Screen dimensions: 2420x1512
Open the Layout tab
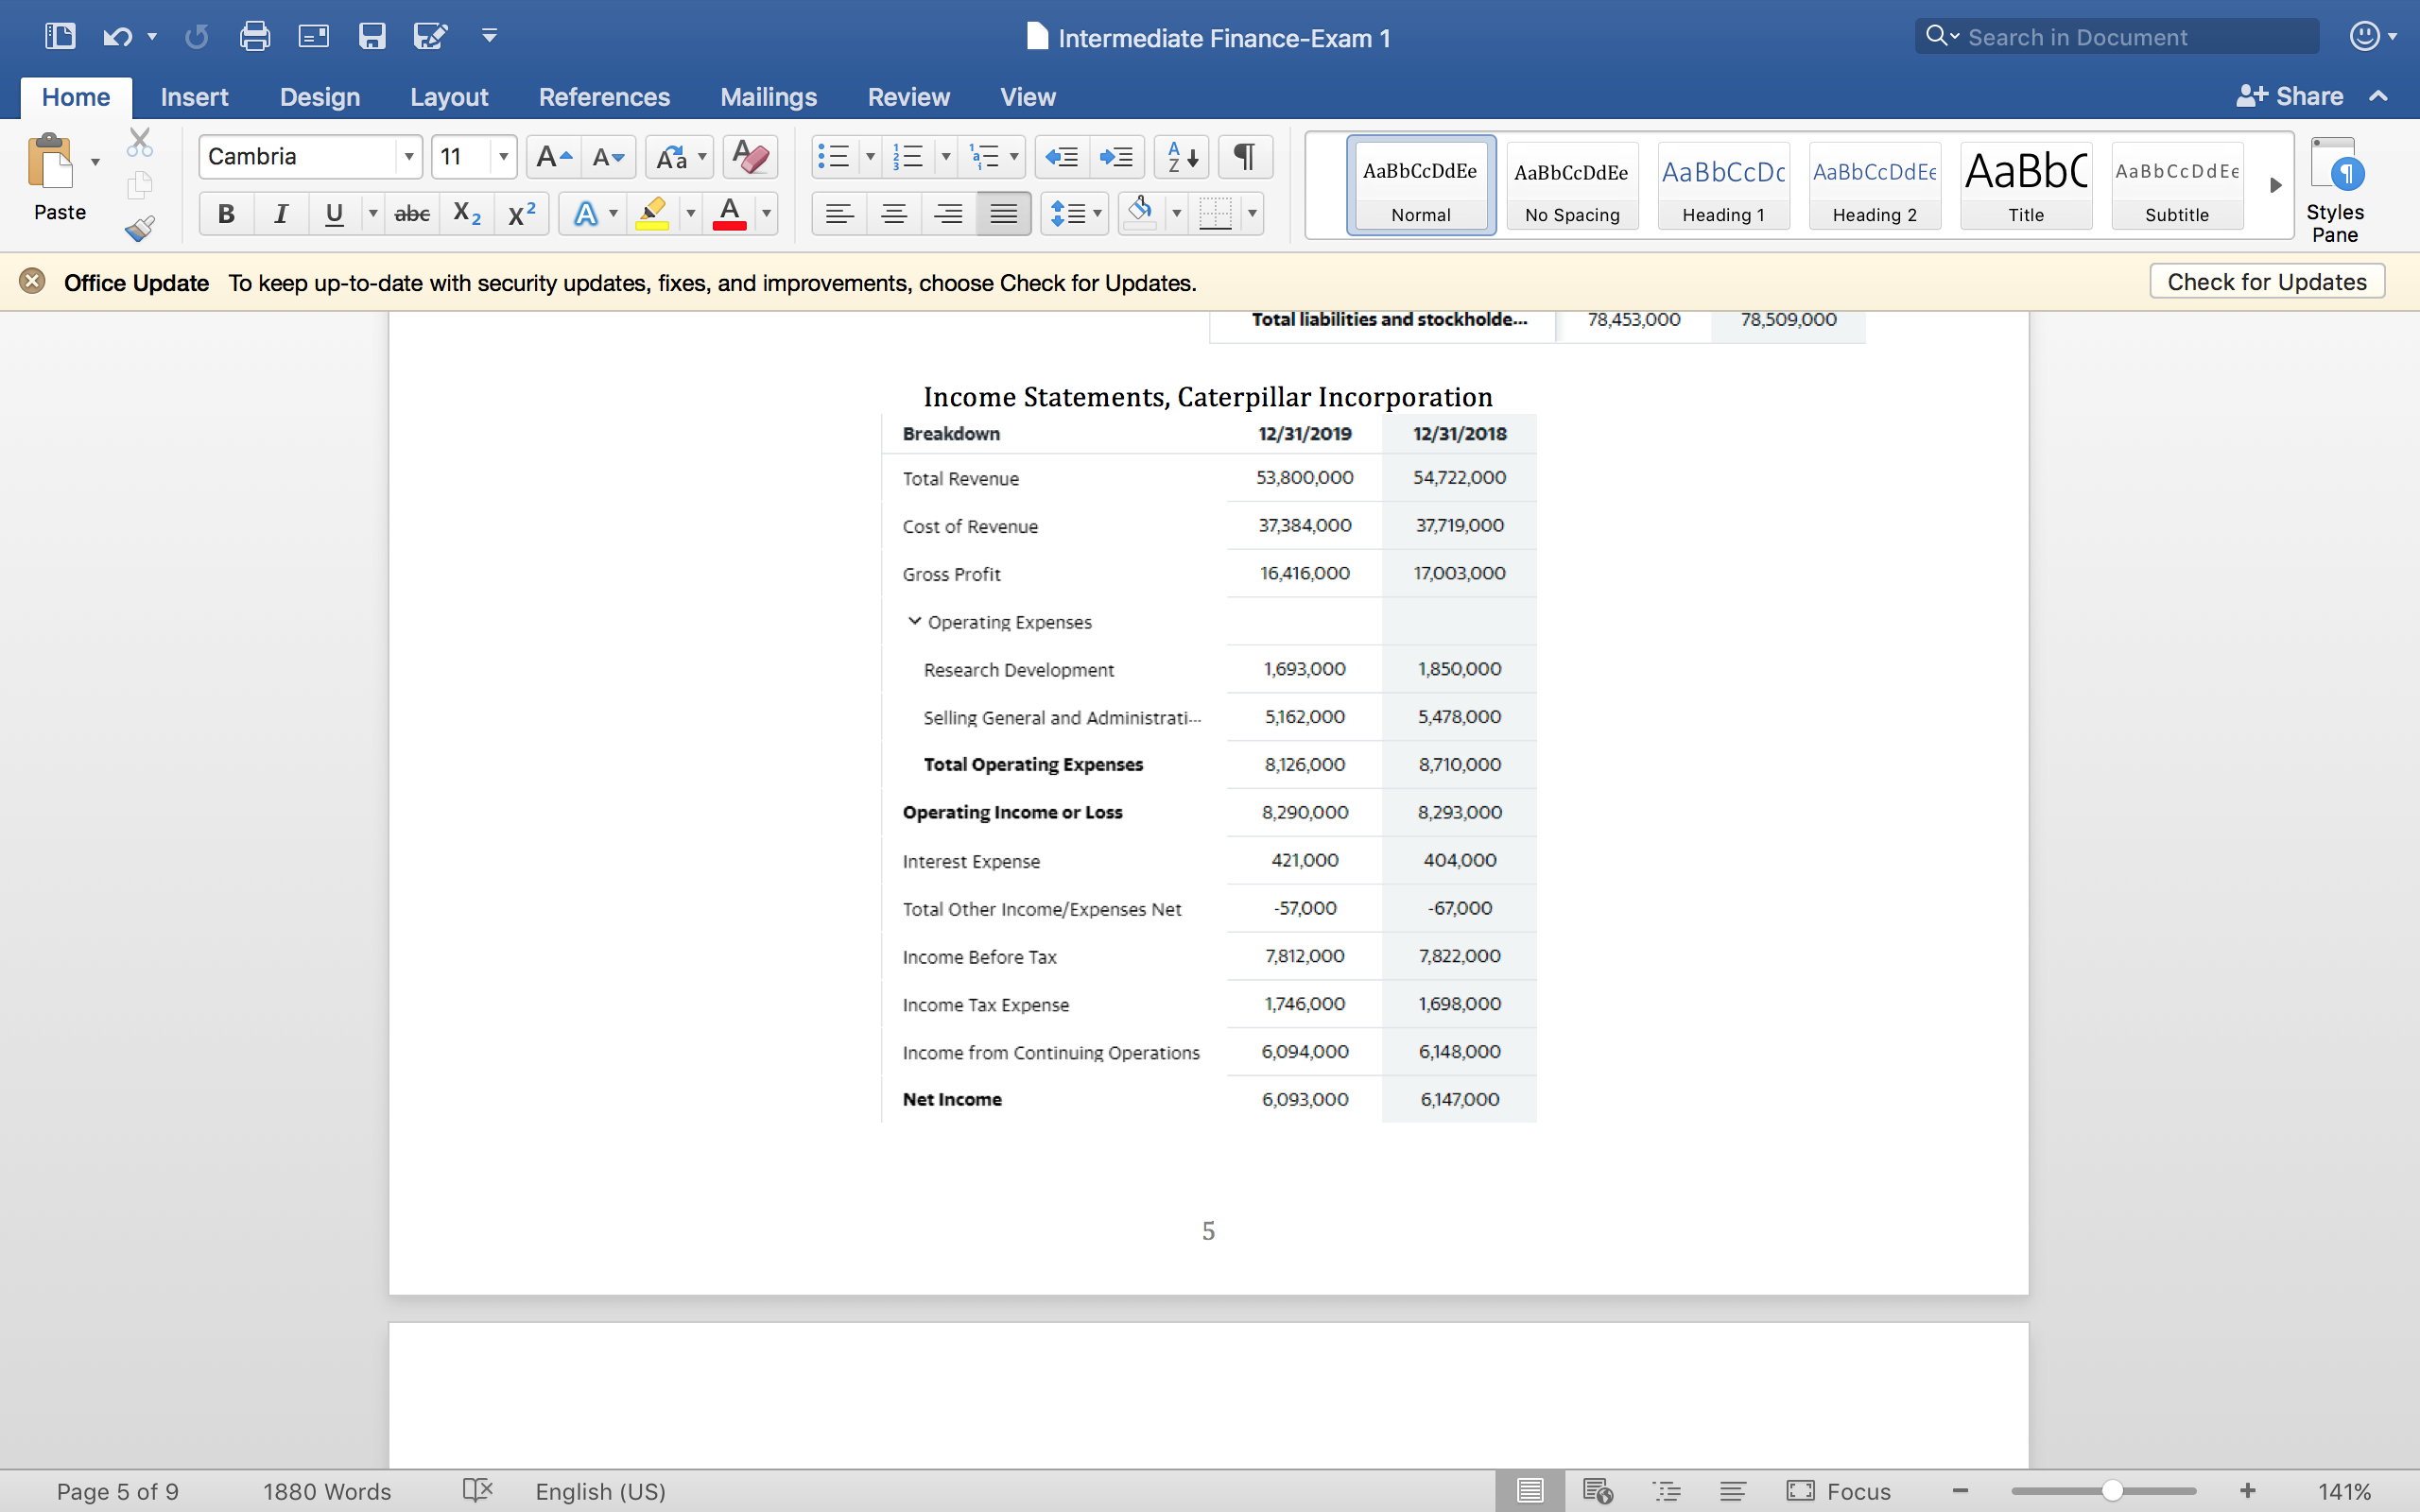449,97
